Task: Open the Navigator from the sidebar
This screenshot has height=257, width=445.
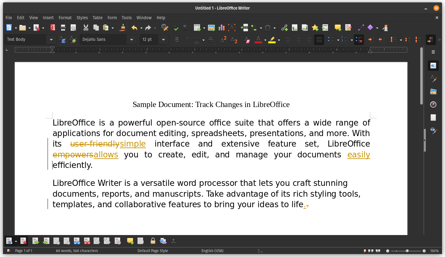Action: [x=433, y=105]
